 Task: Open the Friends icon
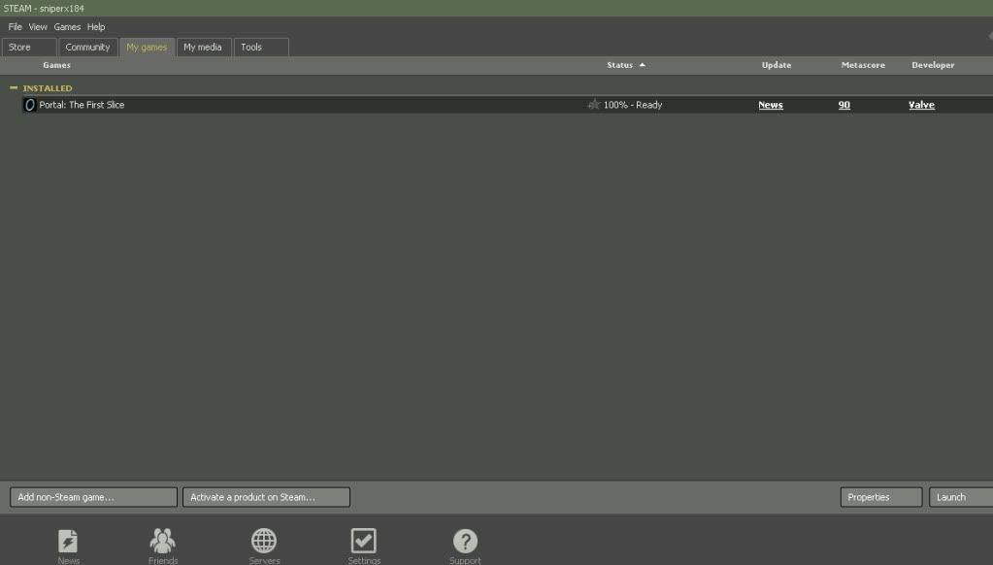(x=163, y=541)
